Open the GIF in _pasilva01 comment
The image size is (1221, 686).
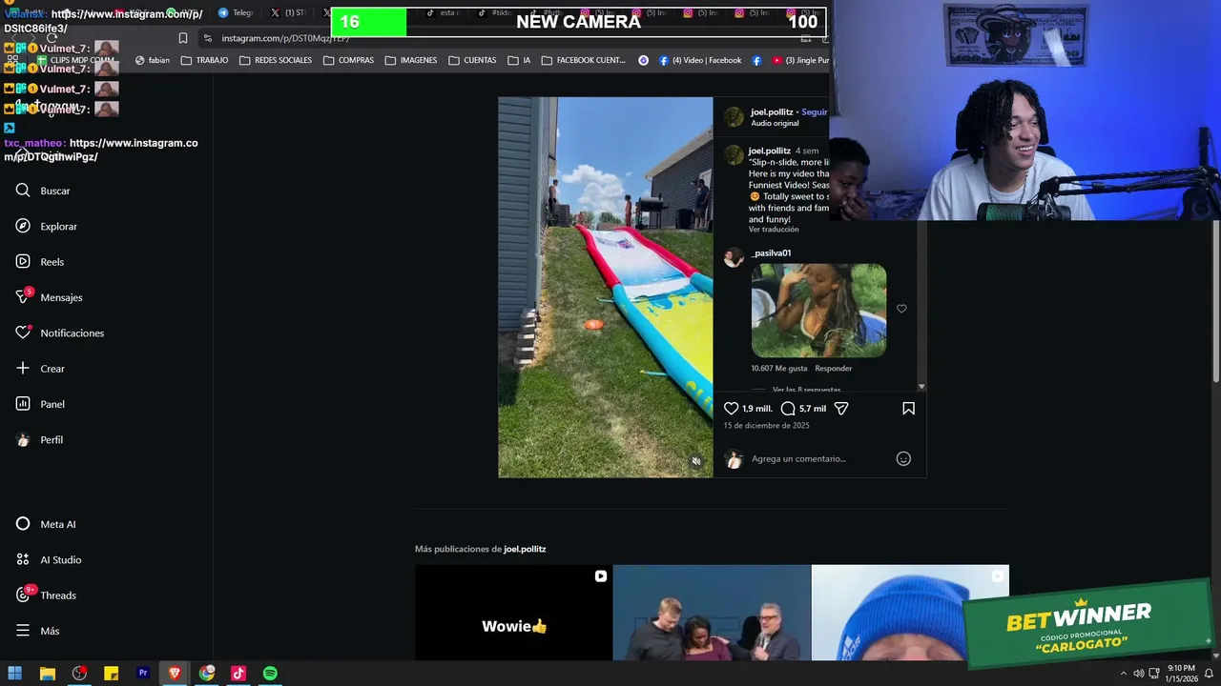(818, 311)
